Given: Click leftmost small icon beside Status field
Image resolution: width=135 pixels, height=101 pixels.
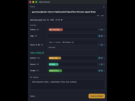Looking at the screenshot, I should pos(99,30).
